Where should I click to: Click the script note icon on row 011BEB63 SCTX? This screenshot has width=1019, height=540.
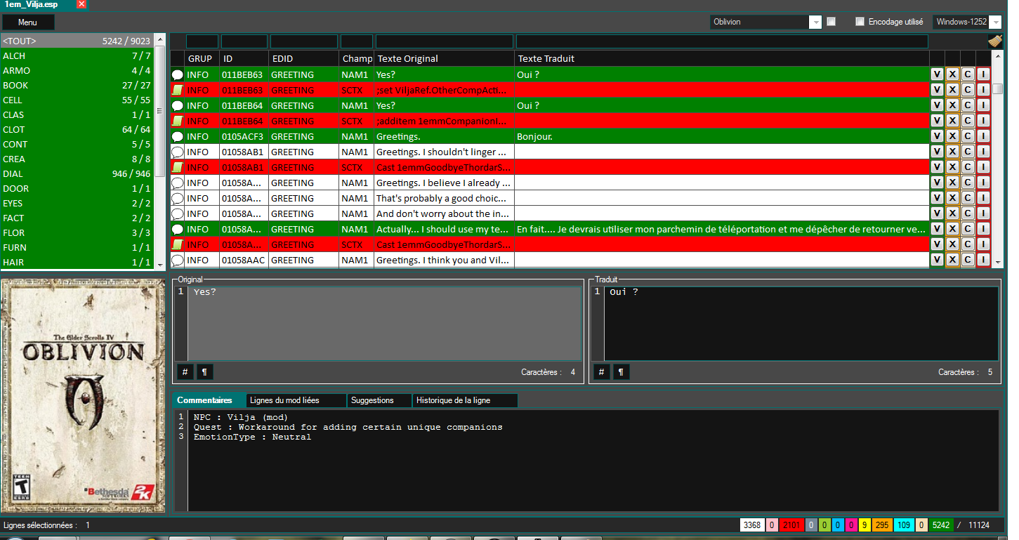tap(178, 90)
